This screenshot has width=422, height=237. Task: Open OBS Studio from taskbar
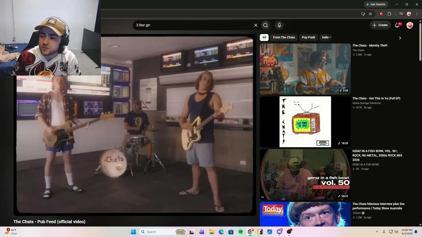(x=289, y=232)
